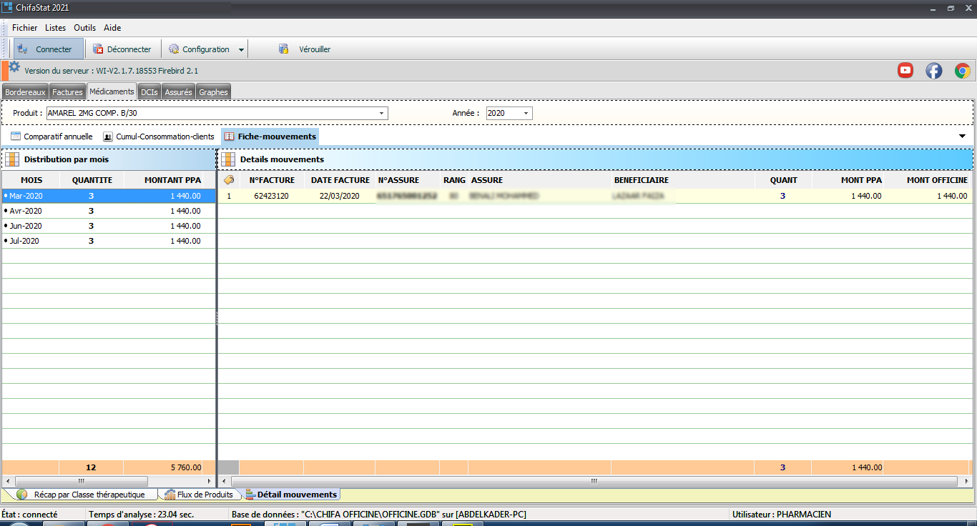The width and height of the screenshot is (977, 526).
Task: Click the Chrome browser icon
Action: coord(962,70)
